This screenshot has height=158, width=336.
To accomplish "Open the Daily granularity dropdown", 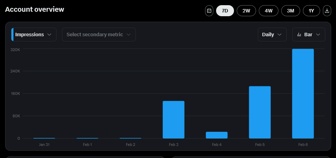I will [x=272, y=34].
